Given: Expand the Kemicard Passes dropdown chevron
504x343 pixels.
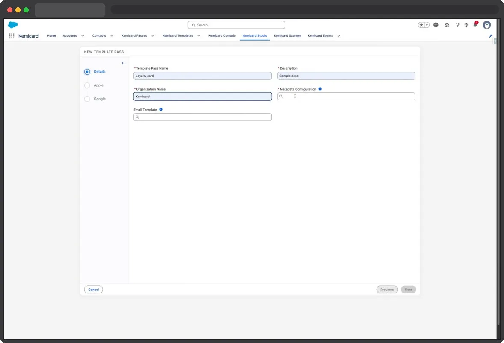Looking at the screenshot, I should [153, 36].
